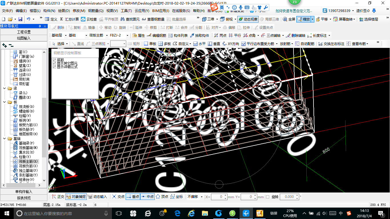The width and height of the screenshot is (390, 219).
Task: Select 现浇板(B) tree item
Action: (x=27, y=107)
